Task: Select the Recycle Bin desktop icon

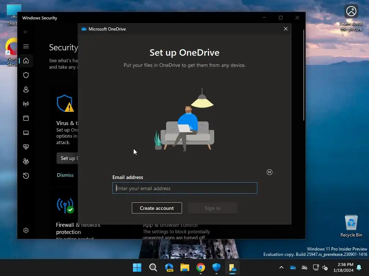Action: (x=351, y=226)
